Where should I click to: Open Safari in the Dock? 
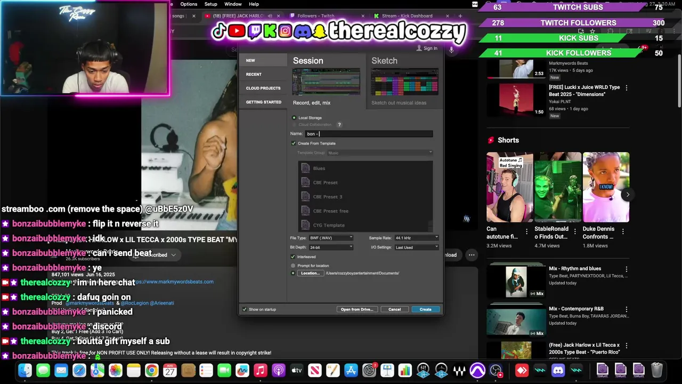[79, 370]
